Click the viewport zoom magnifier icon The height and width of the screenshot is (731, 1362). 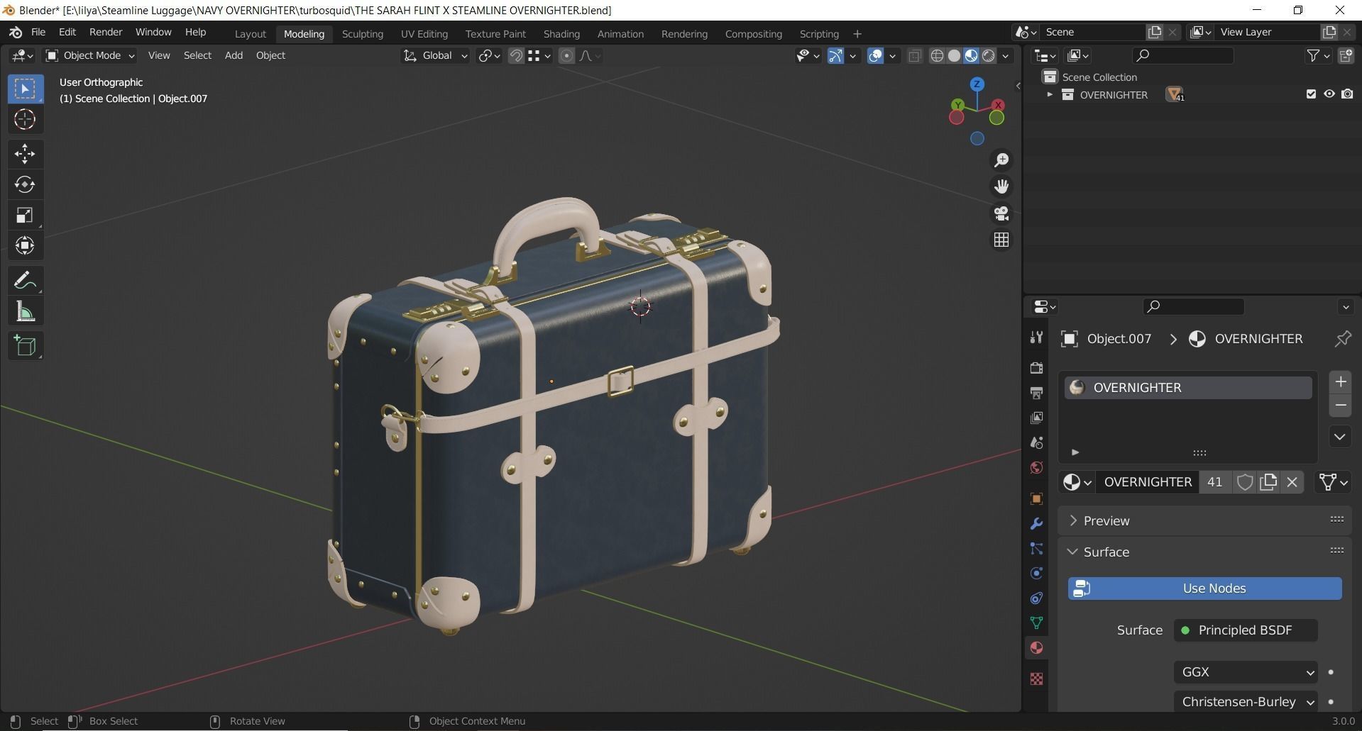(1001, 160)
